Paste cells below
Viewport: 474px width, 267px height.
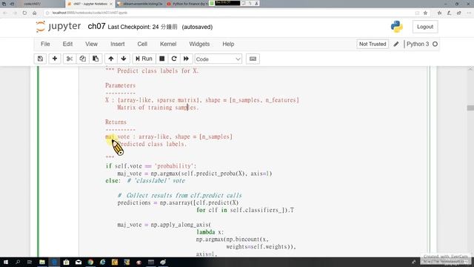coord(96,59)
